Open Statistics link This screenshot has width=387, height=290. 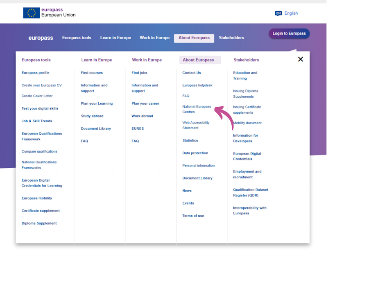point(190,141)
